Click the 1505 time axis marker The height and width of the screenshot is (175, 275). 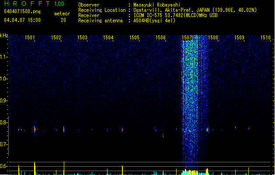[x=134, y=38]
